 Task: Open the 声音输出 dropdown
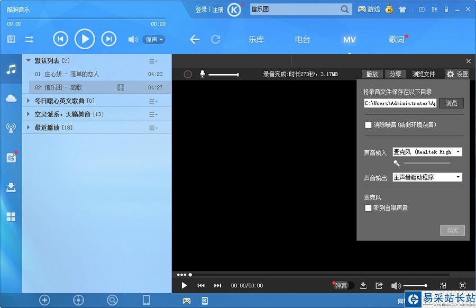[427, 177]
